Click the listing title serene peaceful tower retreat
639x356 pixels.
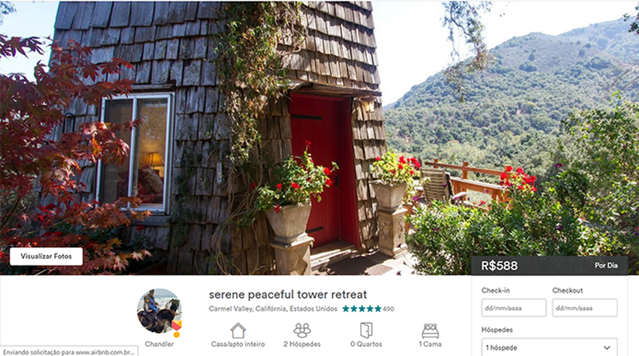click(x=288, y=294)
